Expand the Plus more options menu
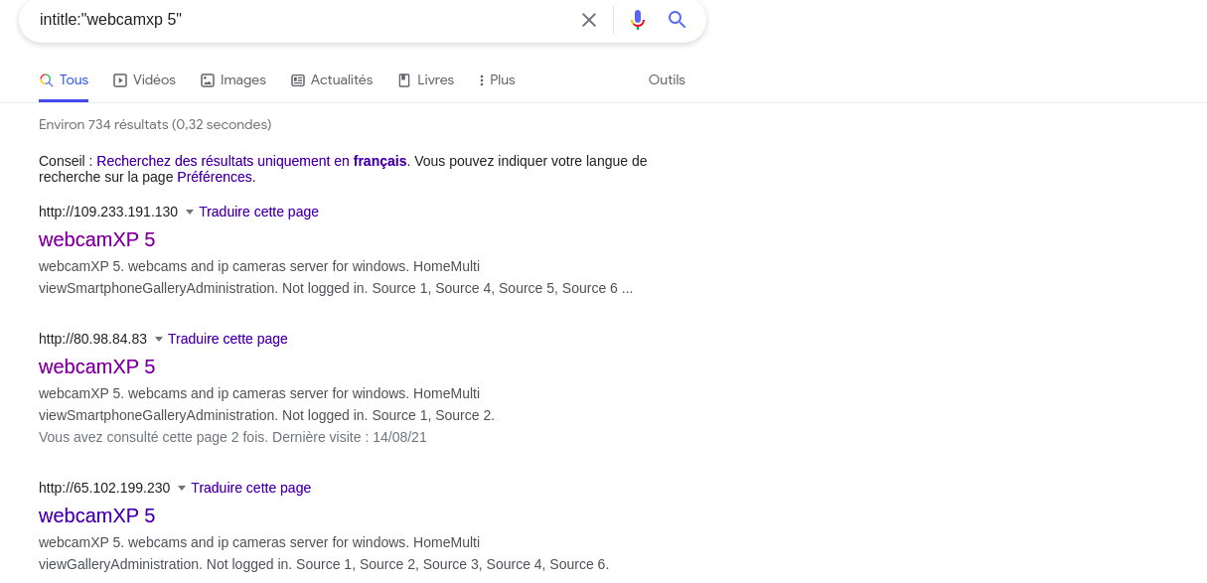 click(497, 80)
